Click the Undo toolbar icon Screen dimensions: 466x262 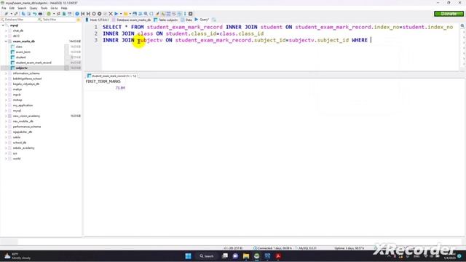[x=34, y=14]
